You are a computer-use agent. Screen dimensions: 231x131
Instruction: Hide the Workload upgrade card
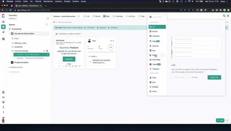pyautogui.click(x=69, y=64)
